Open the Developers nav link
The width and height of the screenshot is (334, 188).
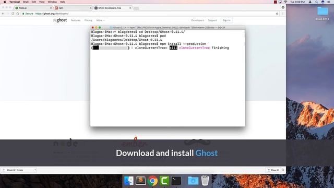pos(197,20)
